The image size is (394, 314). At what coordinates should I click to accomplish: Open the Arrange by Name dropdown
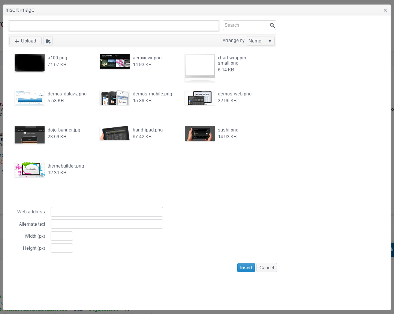261,41
